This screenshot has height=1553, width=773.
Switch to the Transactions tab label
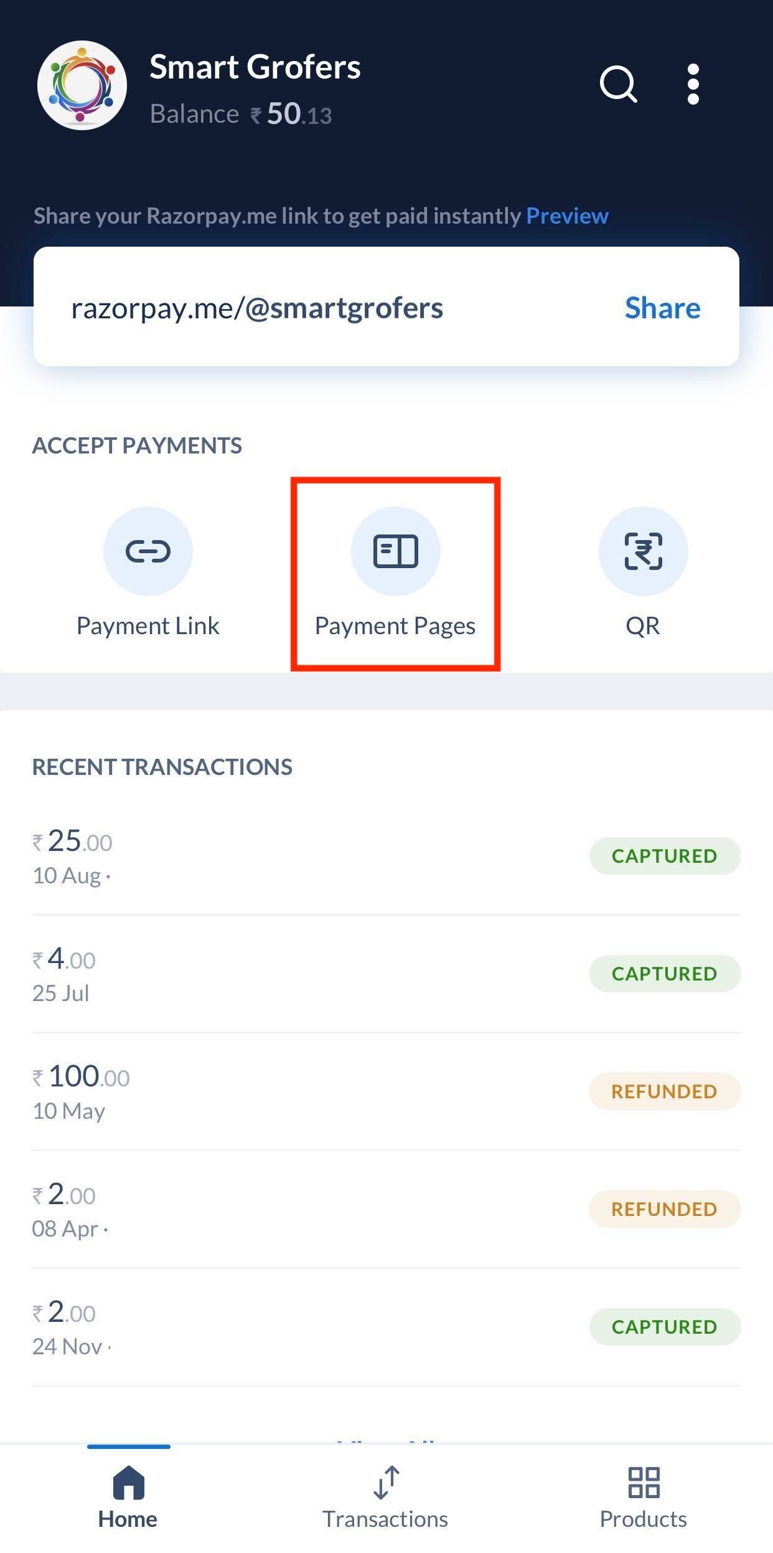[x=385, y=1519]
